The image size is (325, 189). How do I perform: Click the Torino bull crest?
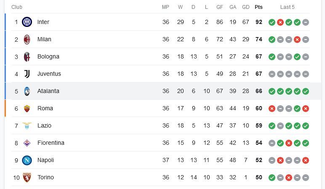(27, 177)
